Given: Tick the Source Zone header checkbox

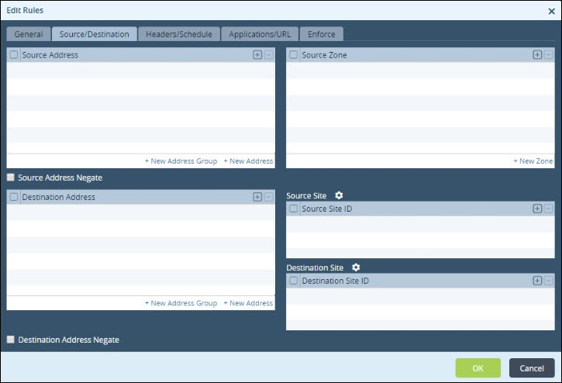Looking at the screenshot, I should pyautogui.click(x=293, y=55).
